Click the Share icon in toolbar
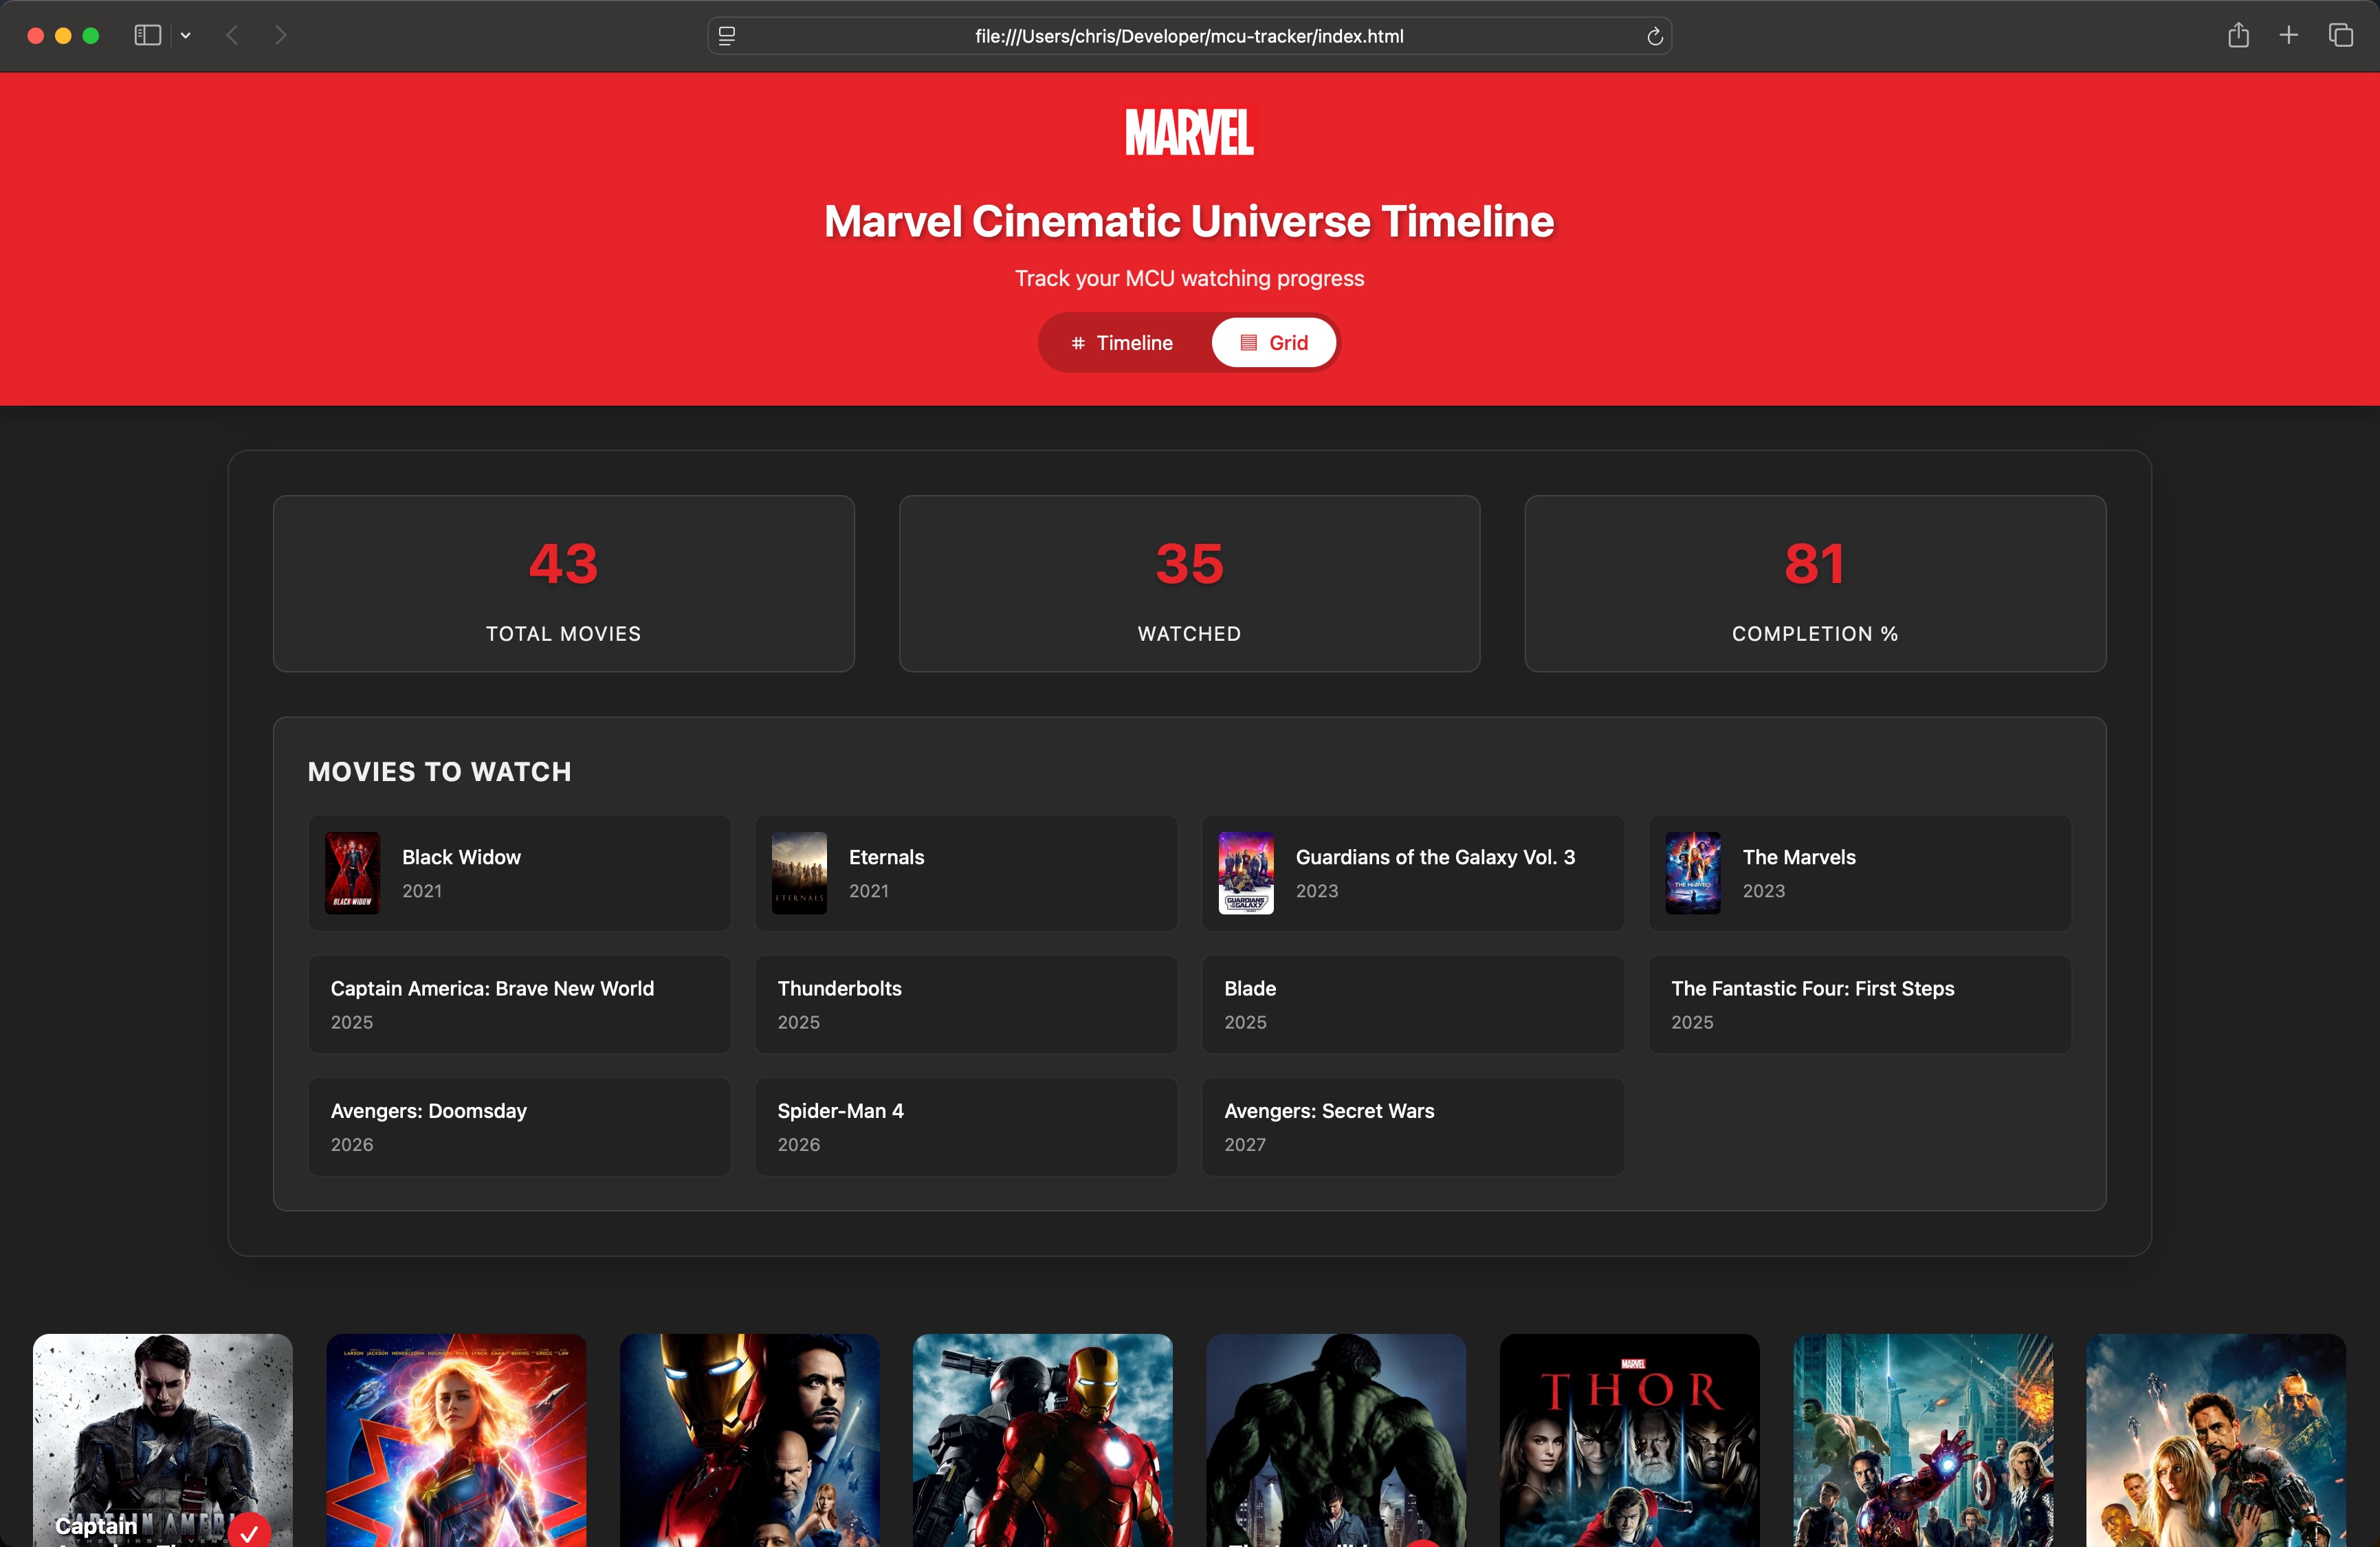This screenshot has height=1547, width=2380. (2238, 36)
